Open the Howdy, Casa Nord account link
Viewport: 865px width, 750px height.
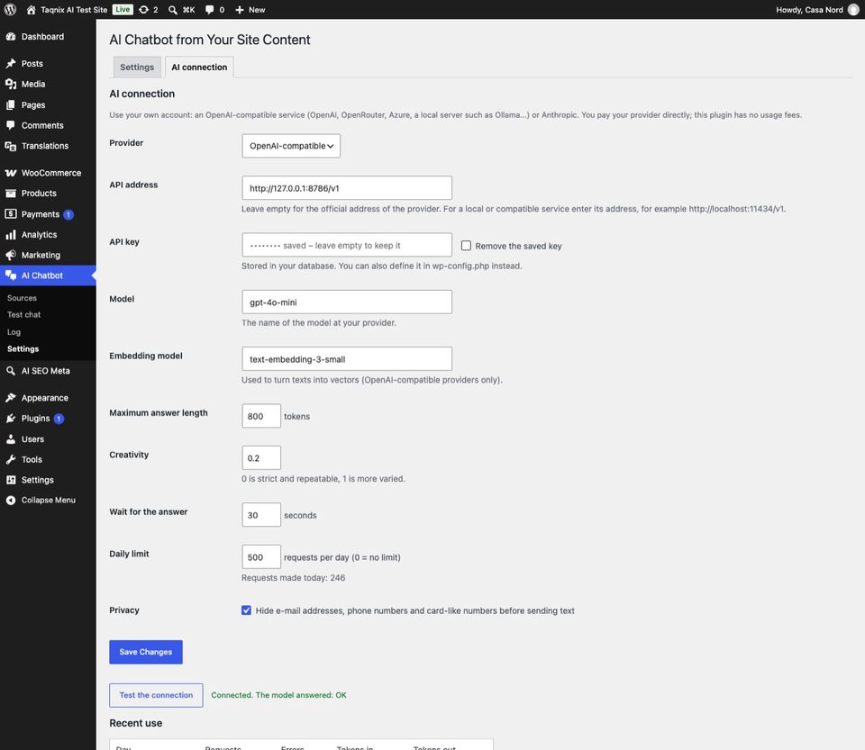809,10
